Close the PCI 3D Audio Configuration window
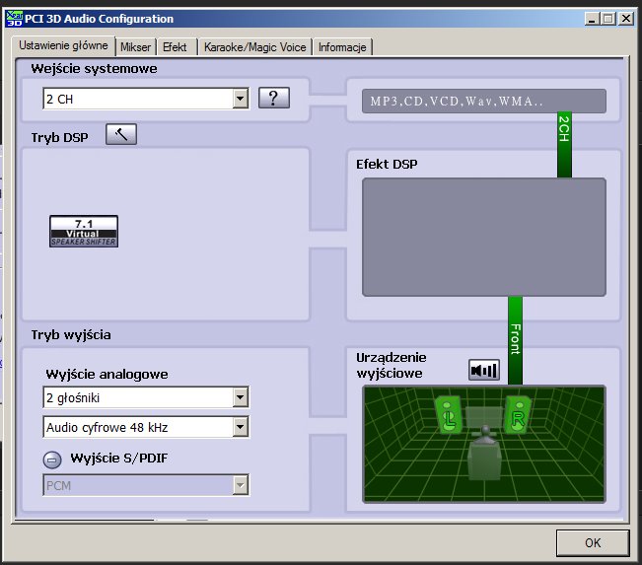Screen dimensions: 642x565 pos(626,19)
